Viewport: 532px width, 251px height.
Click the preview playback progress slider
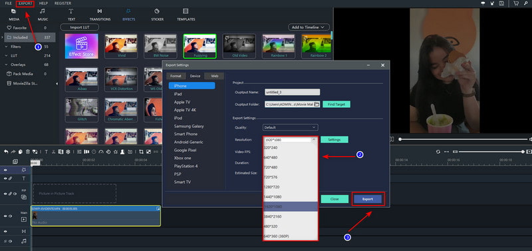tap(464, 139)
